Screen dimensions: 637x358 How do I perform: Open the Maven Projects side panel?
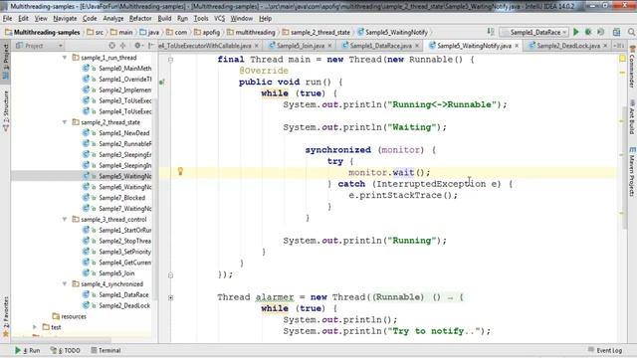click(632, 172)
